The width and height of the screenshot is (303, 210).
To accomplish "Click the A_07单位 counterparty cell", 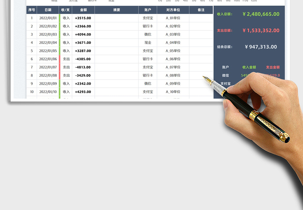I will coord(173,67).
